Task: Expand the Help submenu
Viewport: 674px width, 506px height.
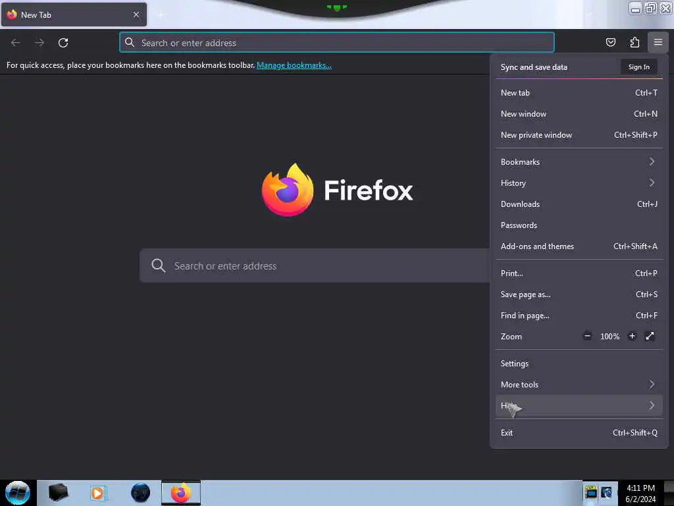Action: click(579, 406)
